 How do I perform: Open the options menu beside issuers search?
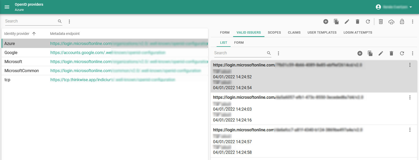(x=278, y=53)
